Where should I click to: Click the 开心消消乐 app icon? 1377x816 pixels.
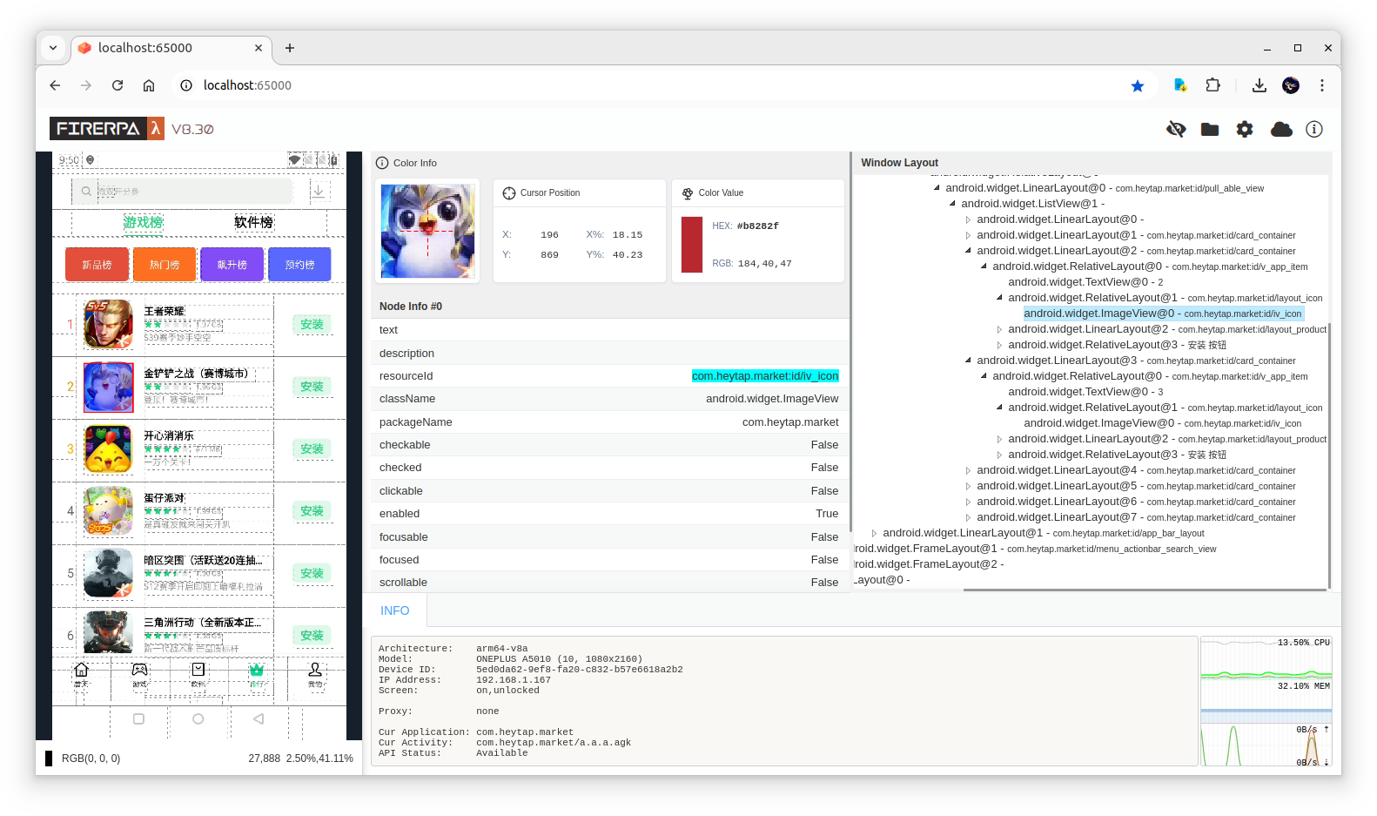click(108, 449)
